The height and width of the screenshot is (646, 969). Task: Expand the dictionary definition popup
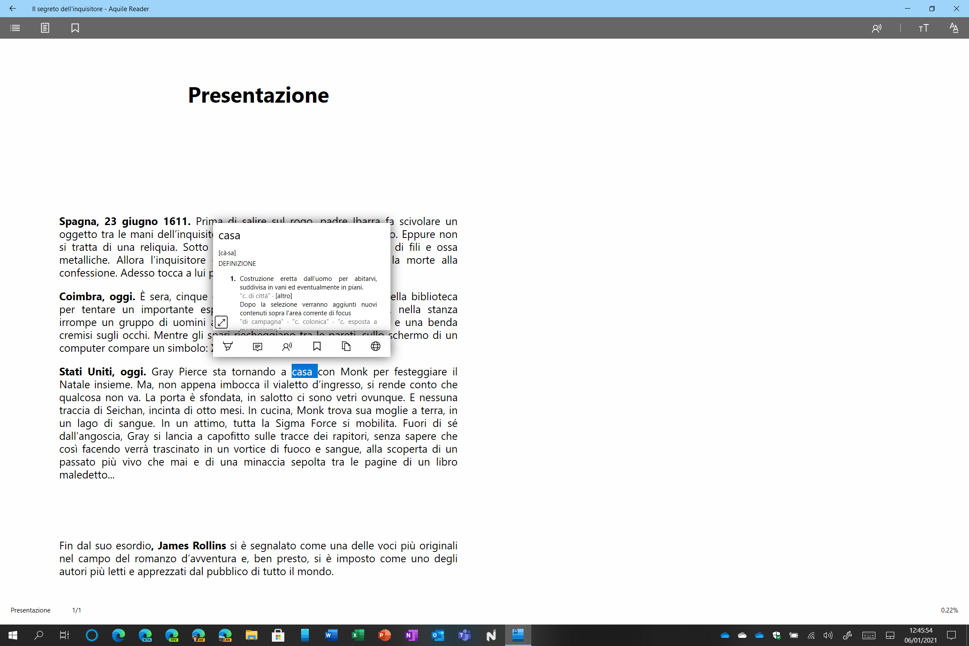point(221,322)
